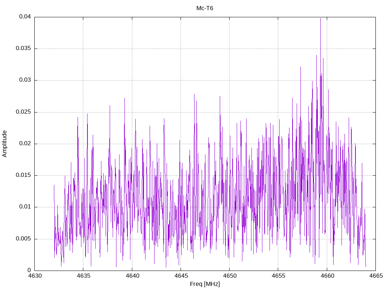Image resolution: width=386 pixels, height=289 pixels.
Task: Click the 0.02 y-axis tick label
Action: tap(25, 144)
